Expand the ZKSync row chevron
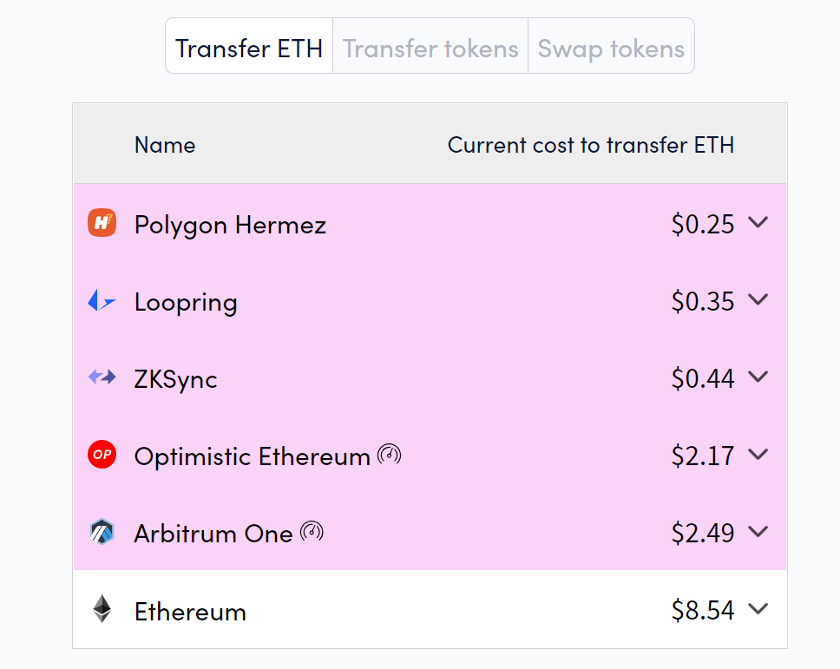840x669 pixels. click(x=758, y=377)
